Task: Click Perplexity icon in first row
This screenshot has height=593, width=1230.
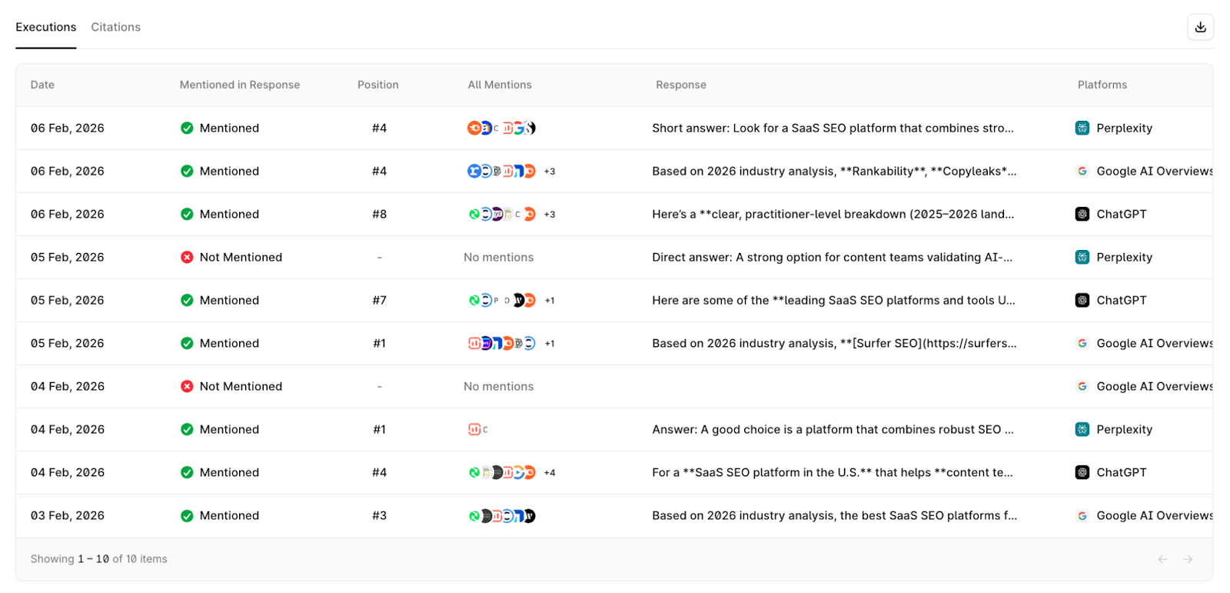Action: tap(1082, 128)
